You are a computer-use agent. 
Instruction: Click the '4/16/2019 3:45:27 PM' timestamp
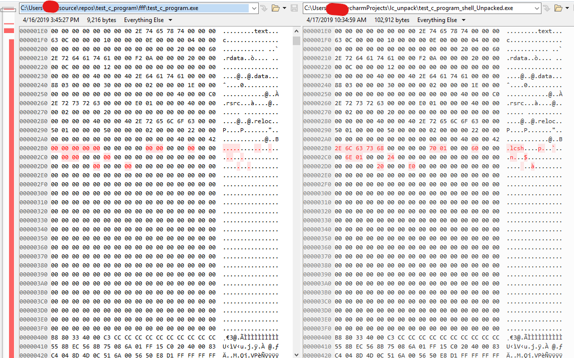click(x=51, y=20)
